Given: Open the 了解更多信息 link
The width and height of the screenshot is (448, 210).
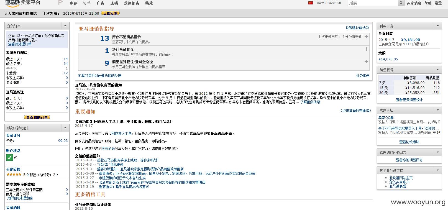Looking at the screenshot, I should 310,102.
